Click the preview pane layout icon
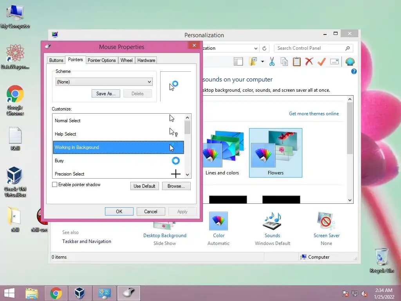Screen dimensions: 401x301 [x=238, y=62]
